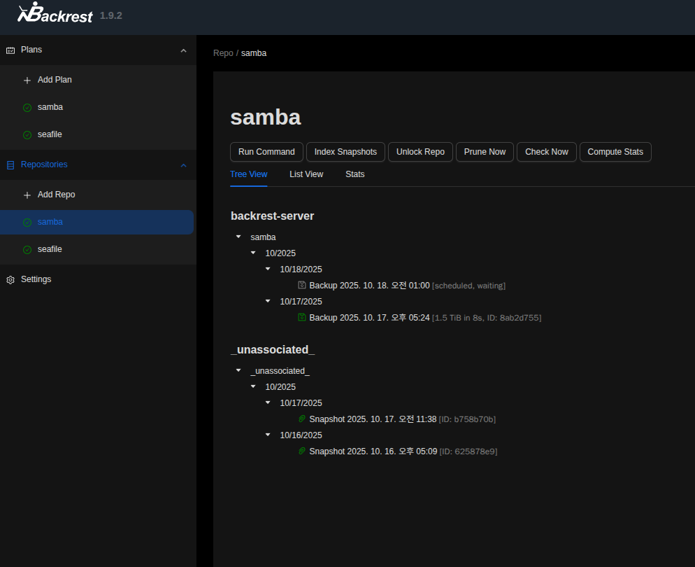Click the Repositories database icon in sidebar
The width and height of the screenshot is (695, 567).
click(10, 165)
